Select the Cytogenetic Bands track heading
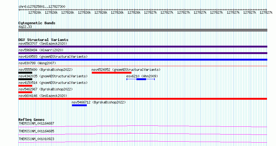Screen dimensions: 276x146 [x=37, y=23]
